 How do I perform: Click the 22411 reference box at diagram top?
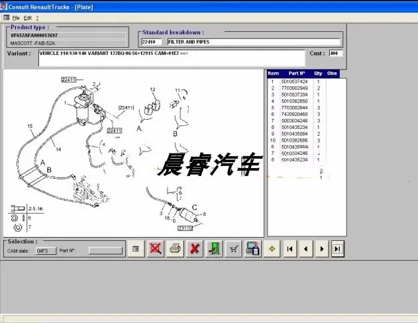[68, 79]
